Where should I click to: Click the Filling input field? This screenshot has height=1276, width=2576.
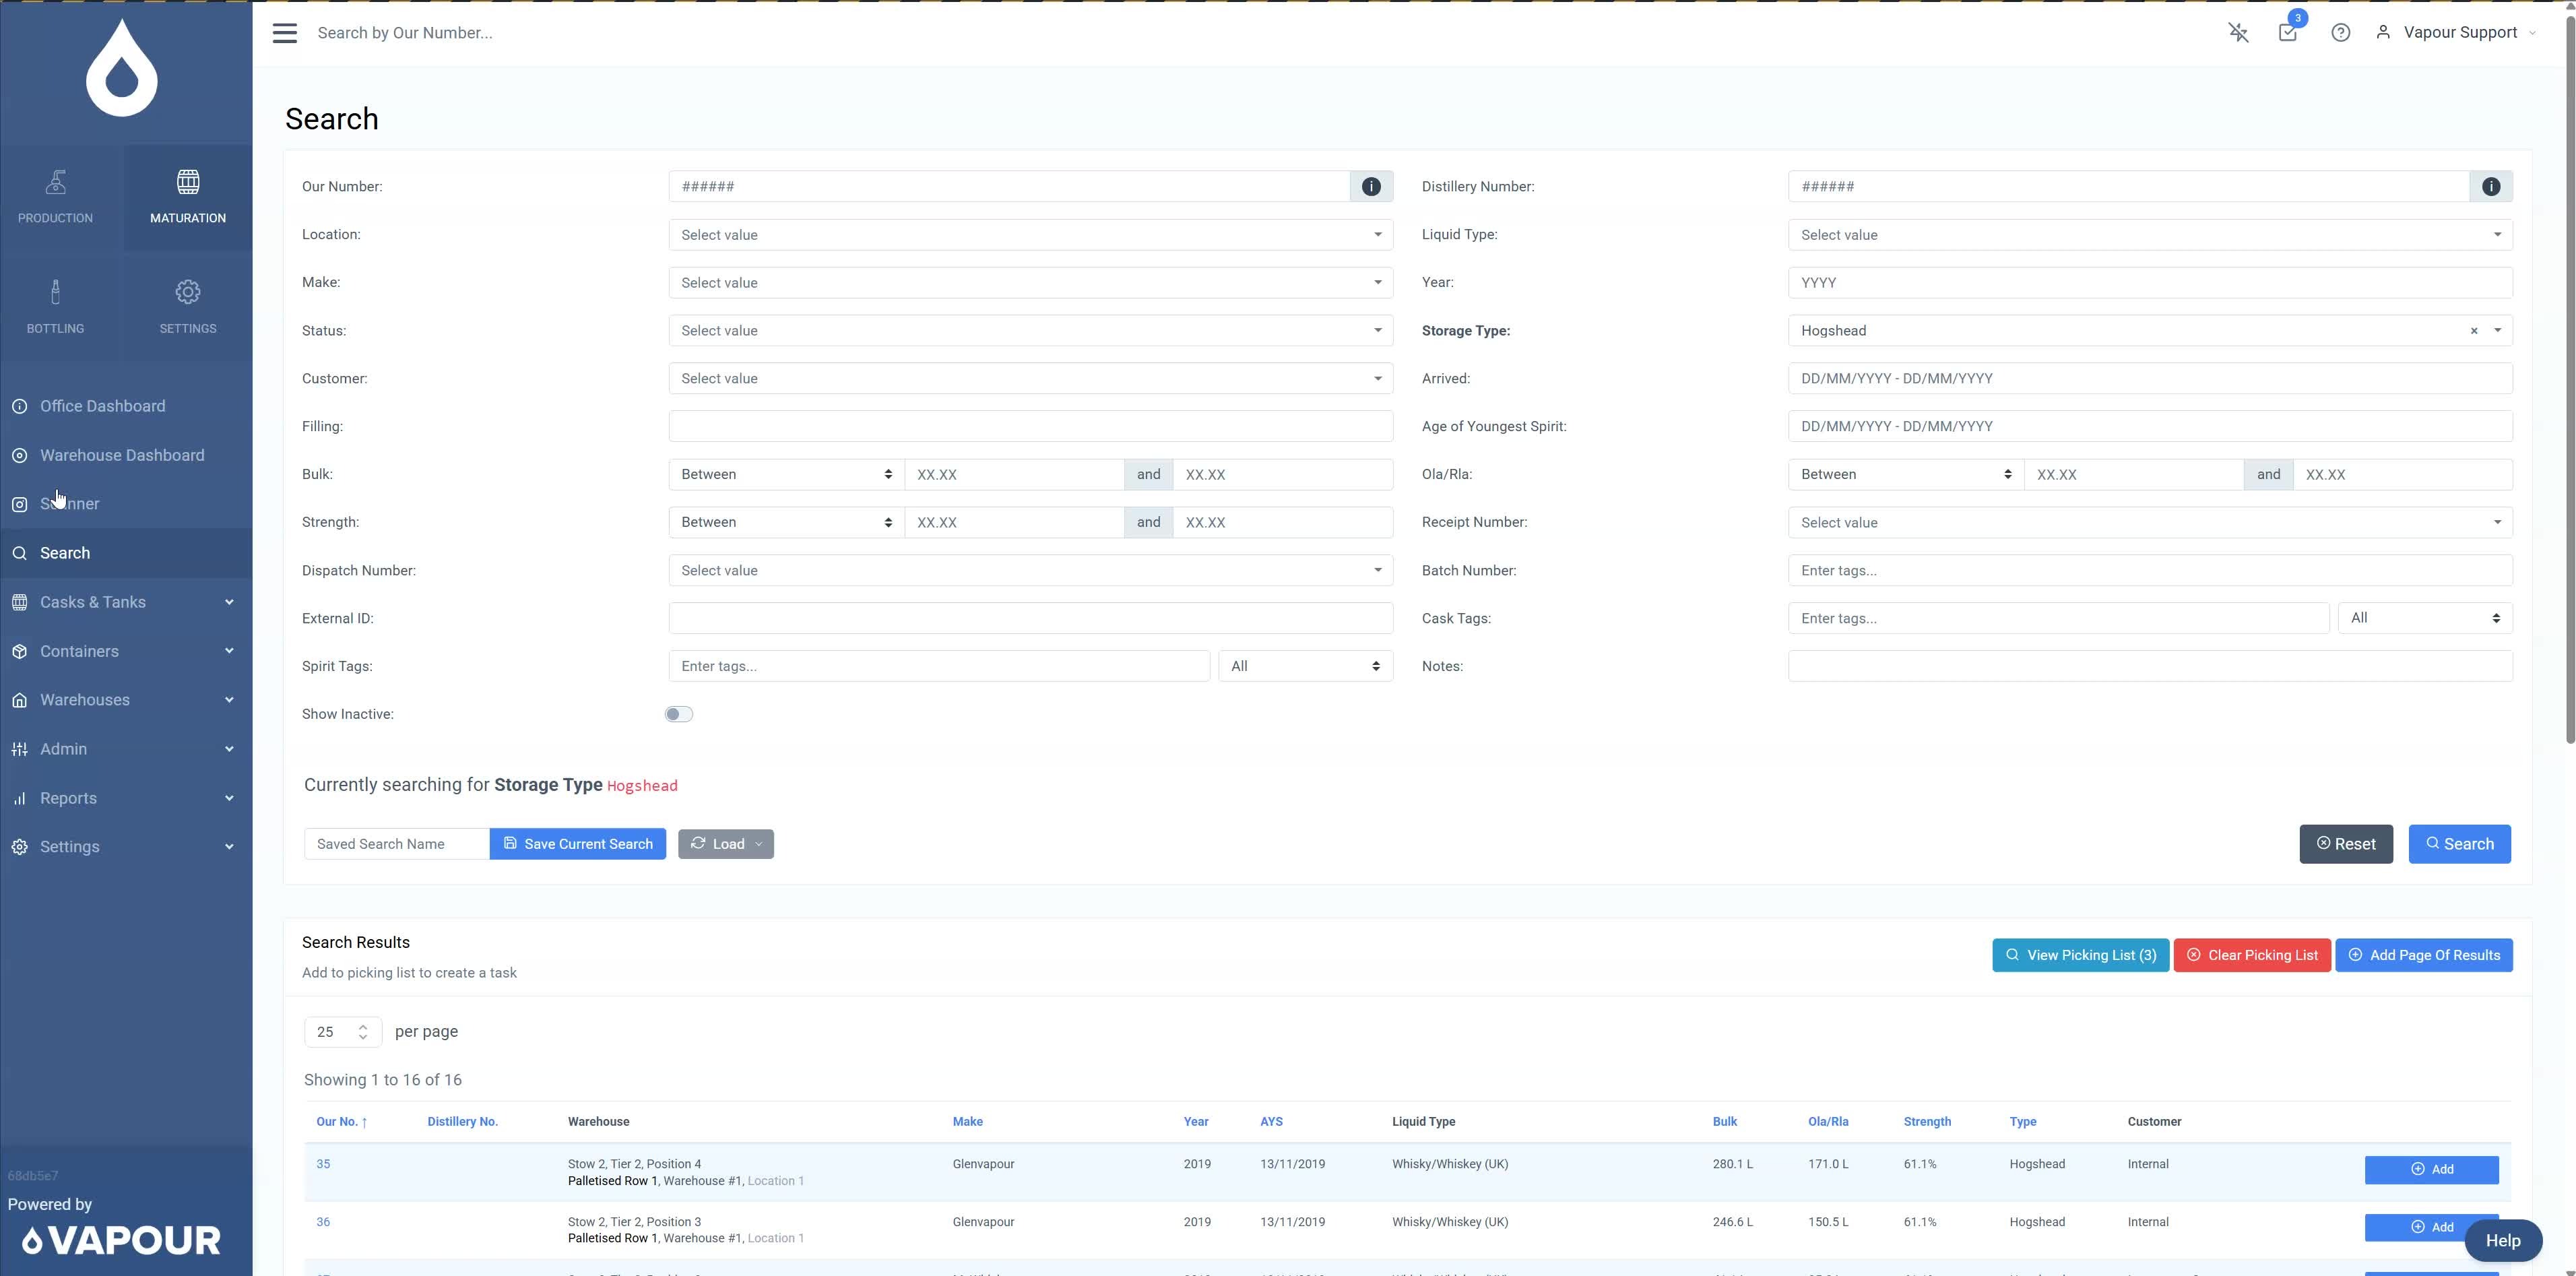click(x=1029, y=427)
